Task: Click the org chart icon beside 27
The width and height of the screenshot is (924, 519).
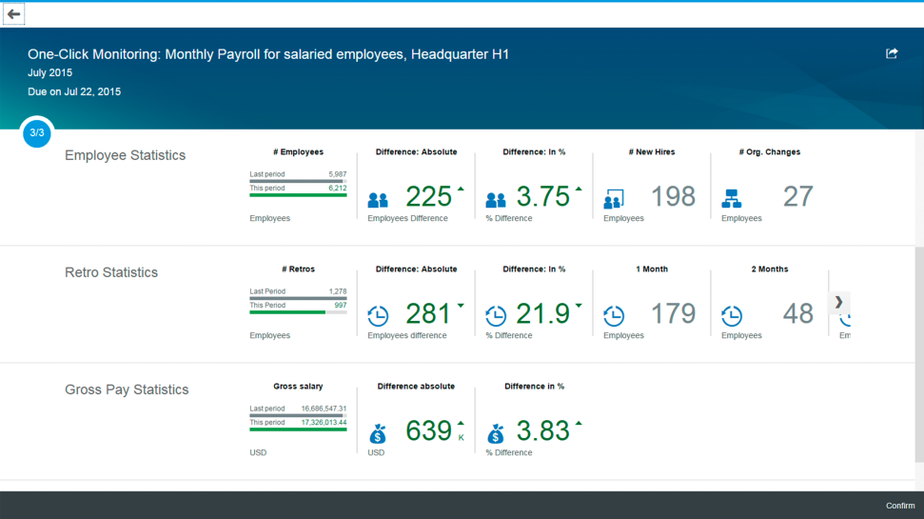Action: point(732,199)
